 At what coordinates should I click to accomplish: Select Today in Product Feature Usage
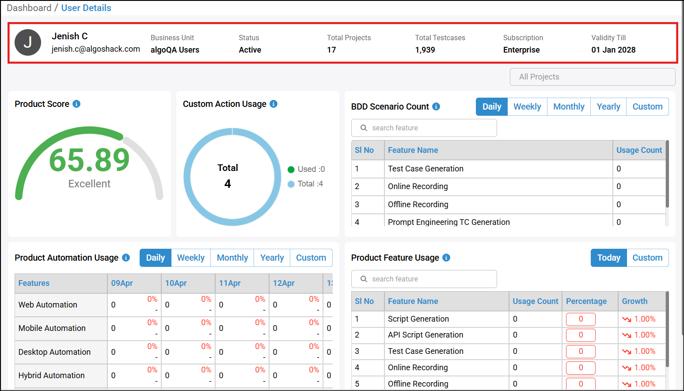(609, 258)
